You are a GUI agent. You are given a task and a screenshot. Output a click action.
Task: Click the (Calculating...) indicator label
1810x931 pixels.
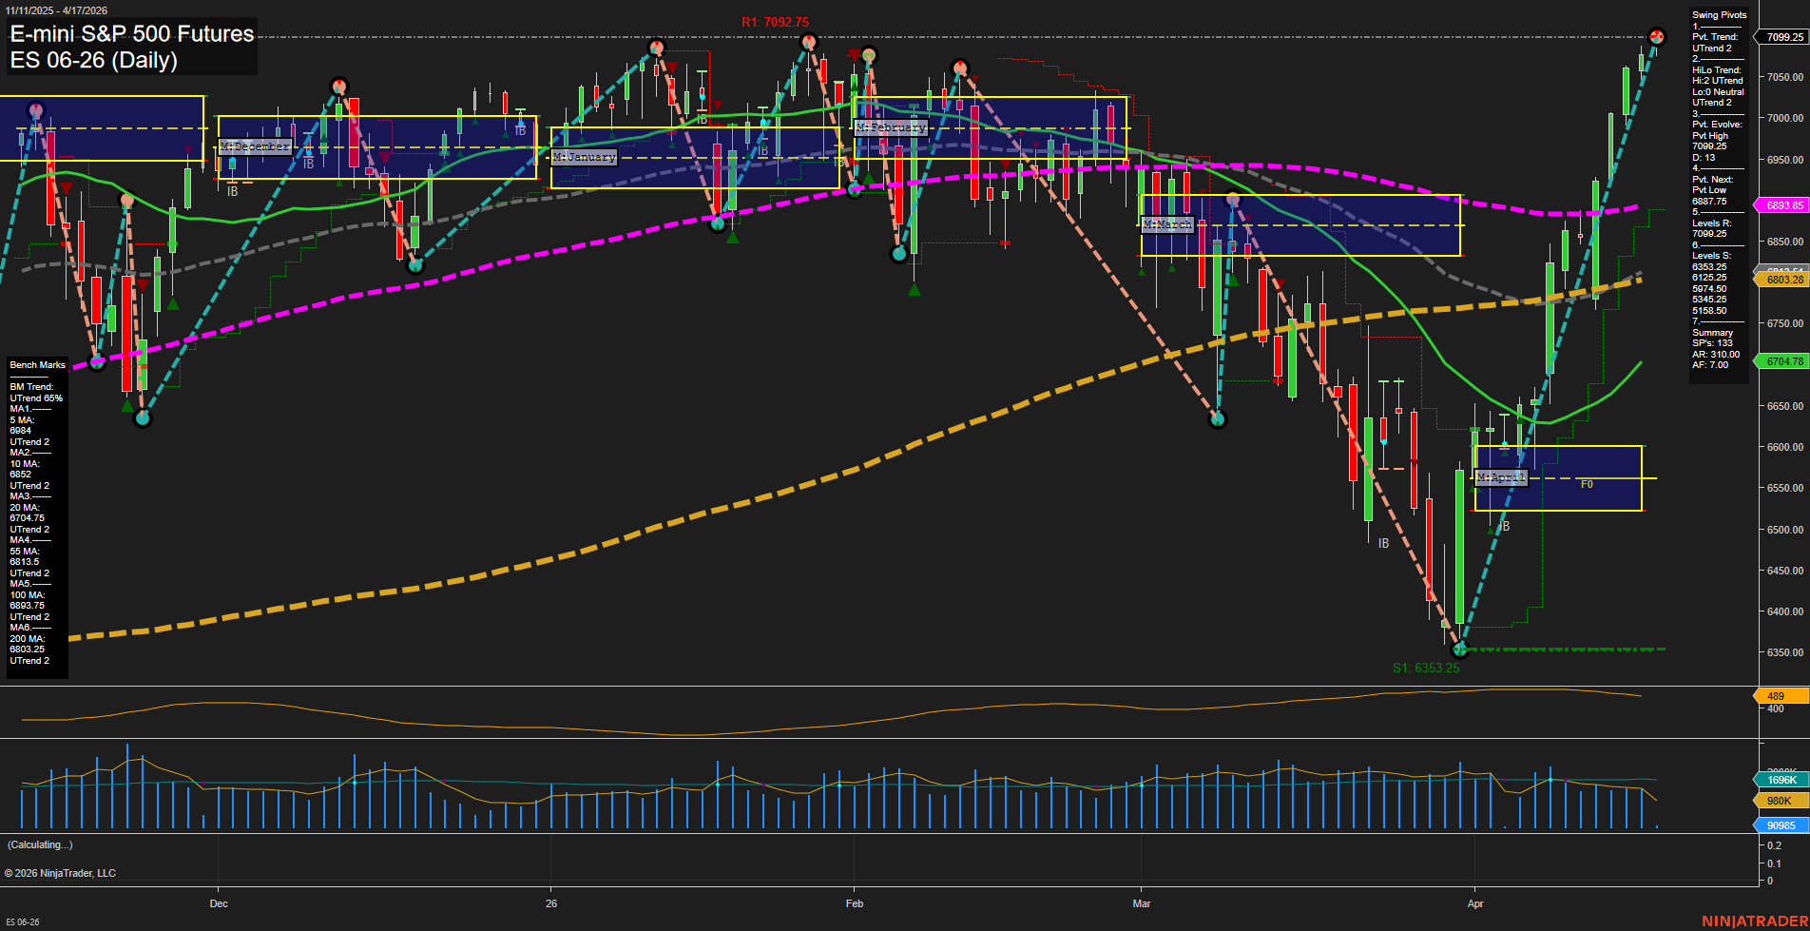(x=39, y=844)
